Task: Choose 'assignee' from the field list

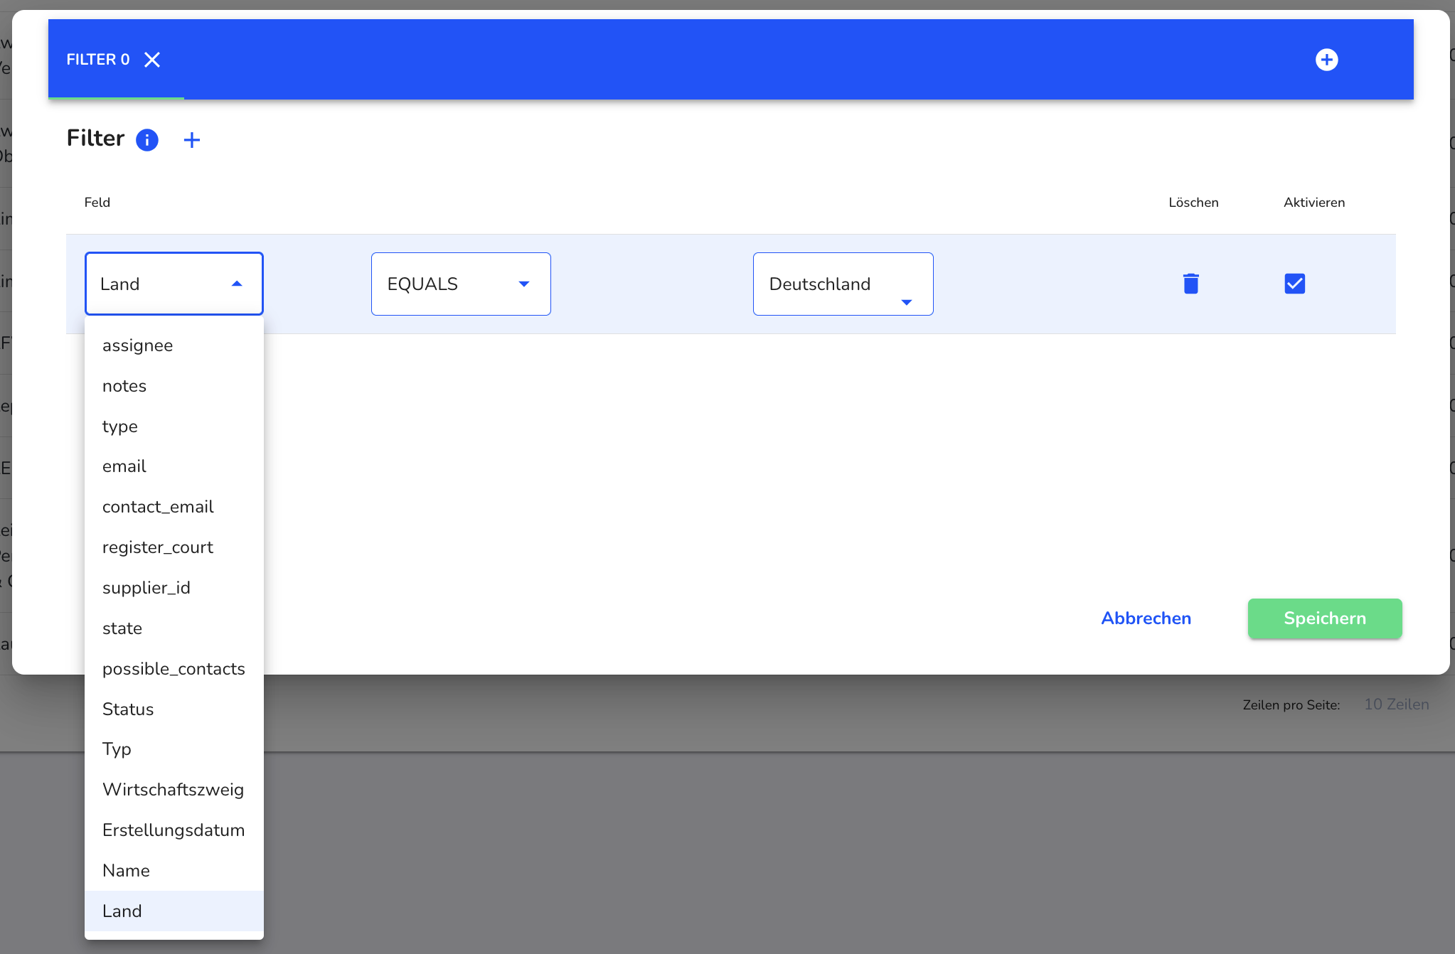Action: (x=174, y=345)
